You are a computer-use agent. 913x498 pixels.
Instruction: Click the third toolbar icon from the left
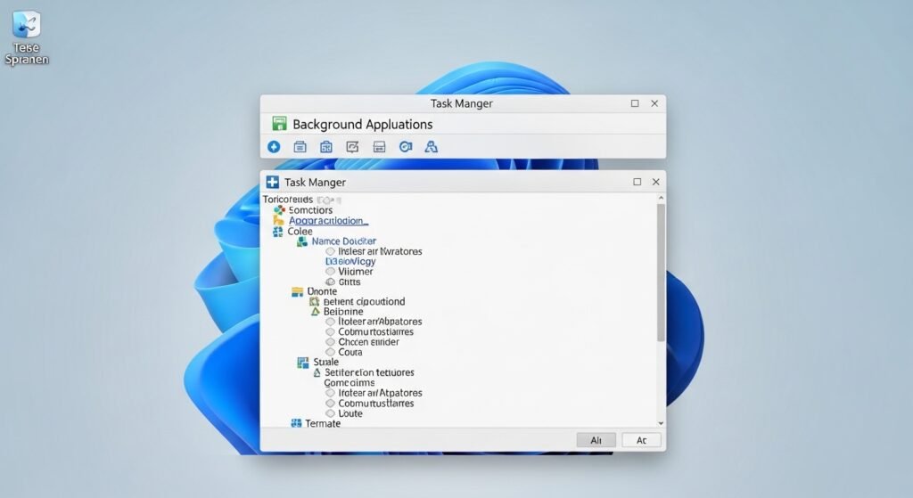(326, 147)
